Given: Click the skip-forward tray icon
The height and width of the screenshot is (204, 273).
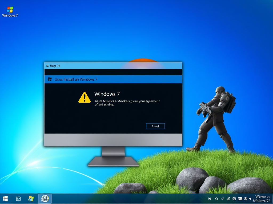Looking at the screenshot, I should pos(210,199).
